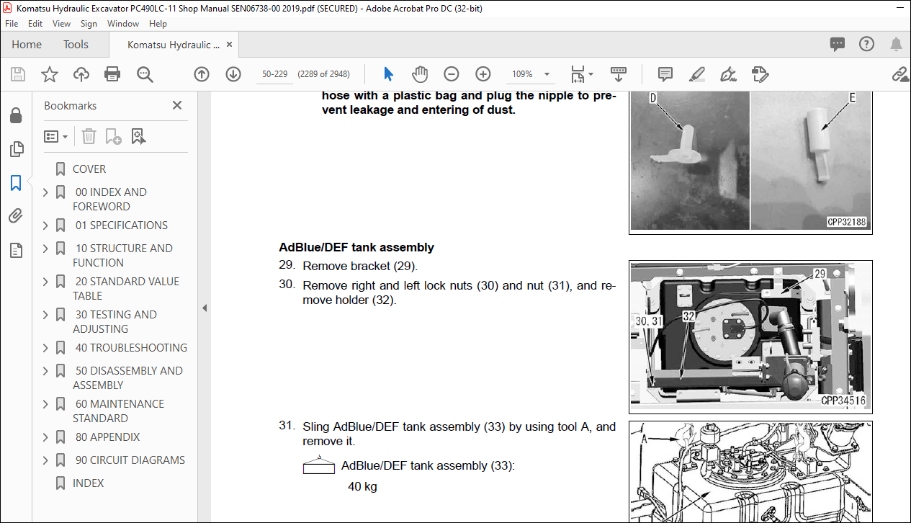The width and height of the screenshot is (911, 523).
Task: Go to previous page with up arrow
Action: point(202,74)
